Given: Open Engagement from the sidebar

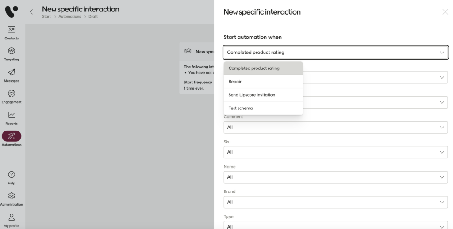Looking at the screenshot, I should point(12,94).
